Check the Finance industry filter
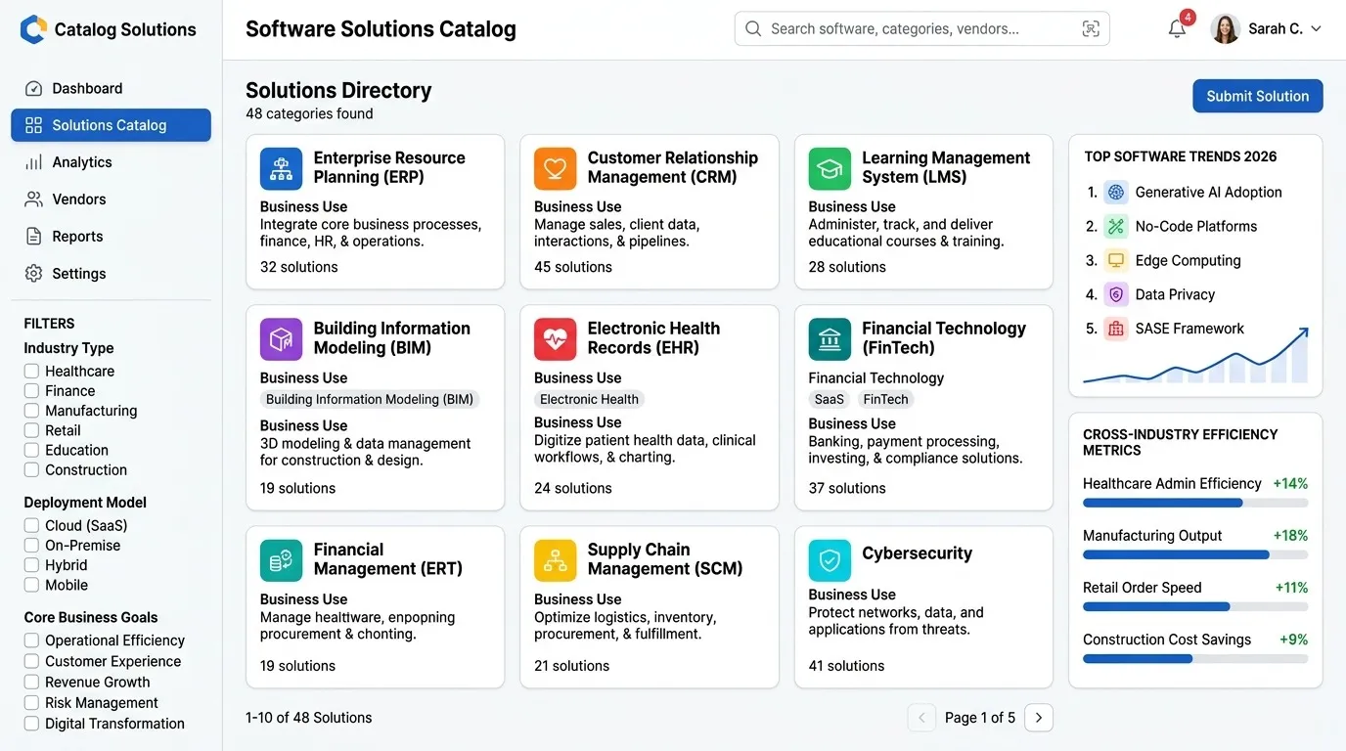1346x751 pixels. click(x=31, y=391)
